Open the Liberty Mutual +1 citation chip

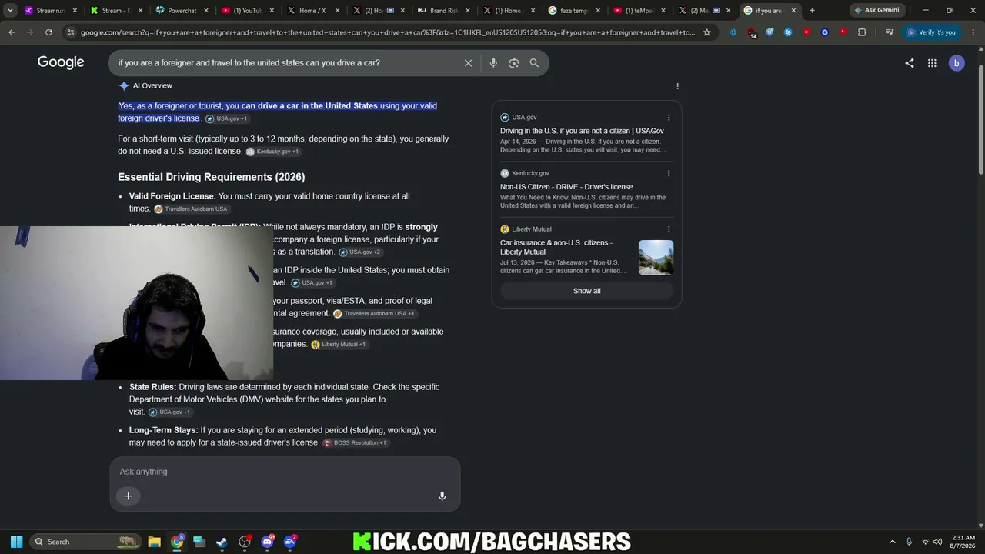coord(339,345)
